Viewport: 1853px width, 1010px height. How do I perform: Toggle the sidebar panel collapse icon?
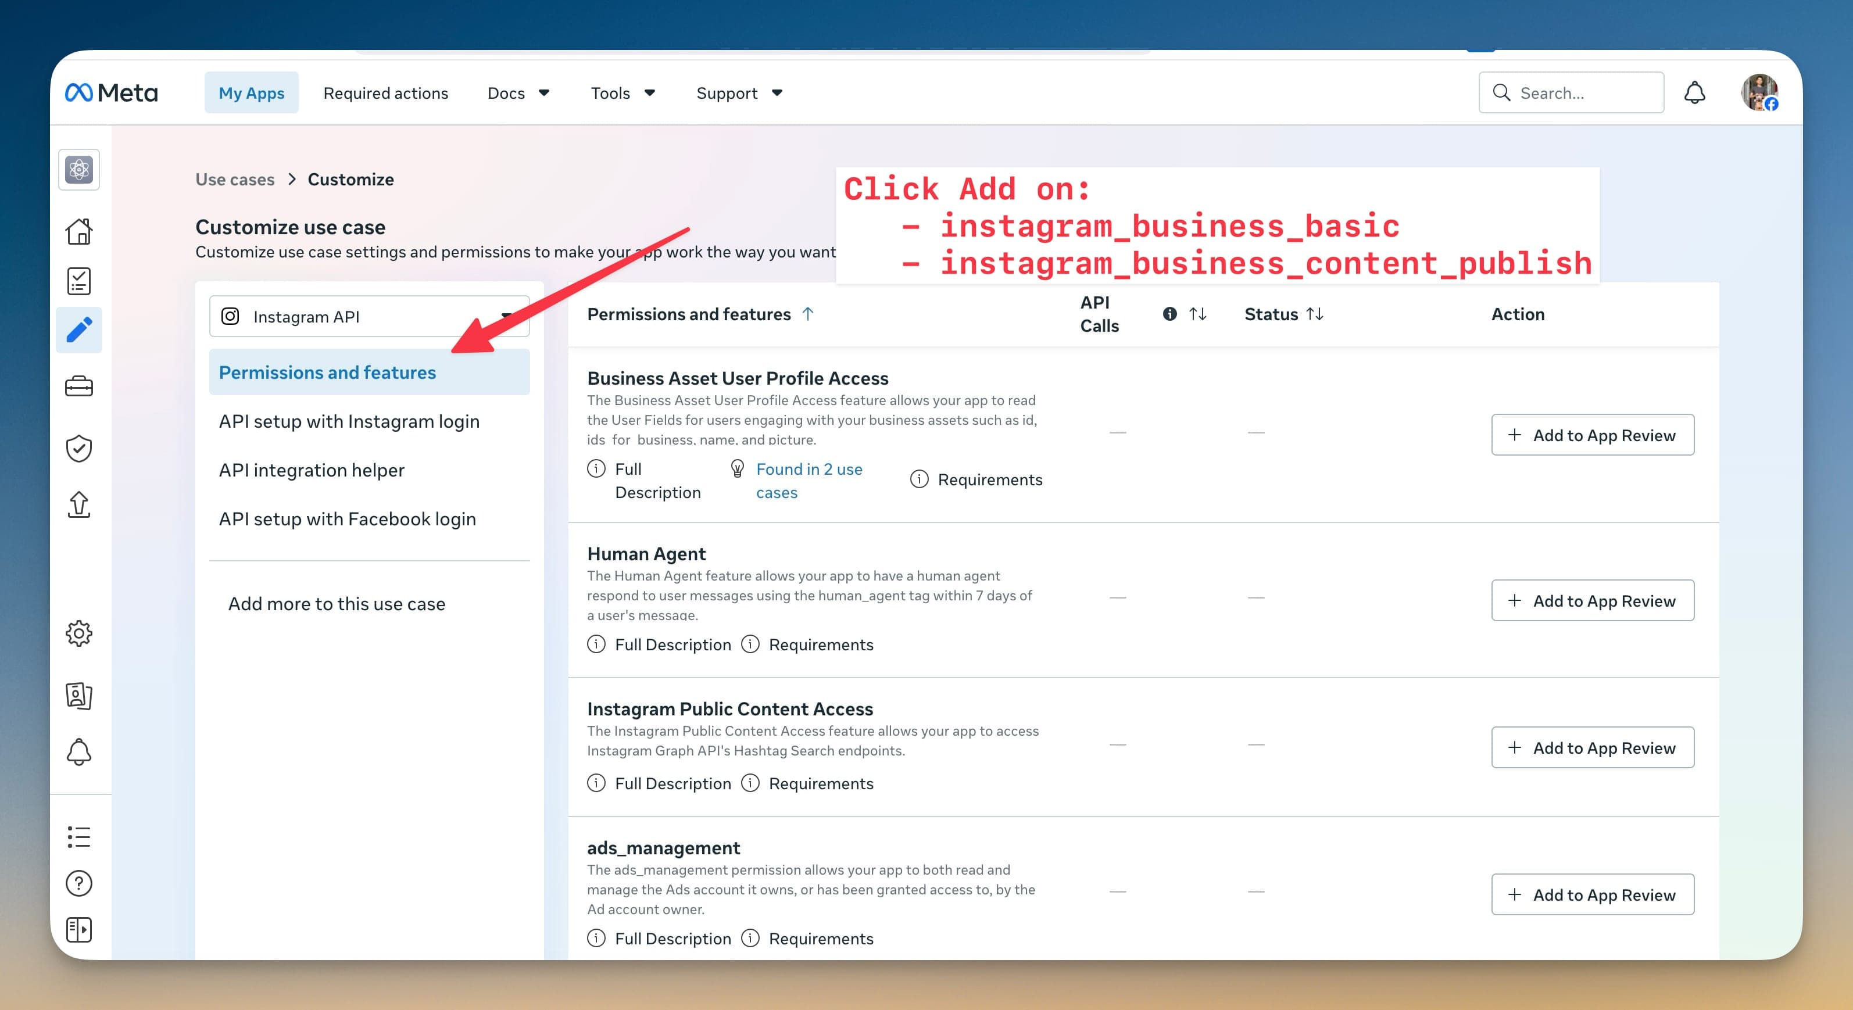[79, 929]
